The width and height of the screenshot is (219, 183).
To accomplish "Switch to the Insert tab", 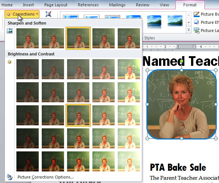I will [28, 5].
